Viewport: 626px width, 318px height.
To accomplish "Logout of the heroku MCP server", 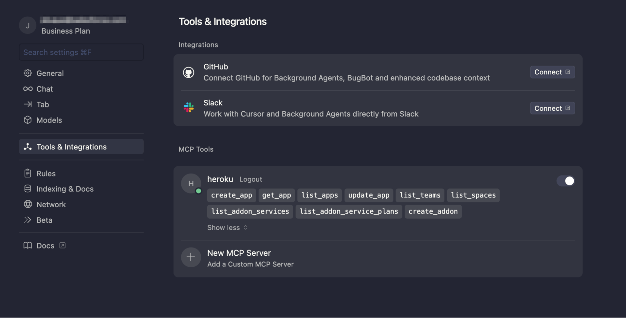I will 251,179.
